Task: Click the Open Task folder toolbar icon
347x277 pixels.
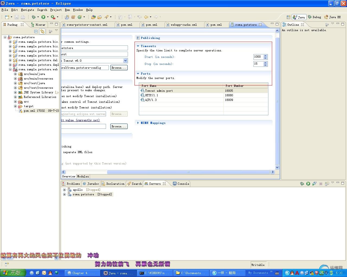Action: 99,17
